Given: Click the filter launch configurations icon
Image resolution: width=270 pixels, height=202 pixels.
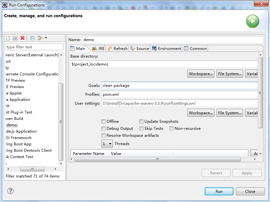Looking at the screenshot, I should coord(39,38).
